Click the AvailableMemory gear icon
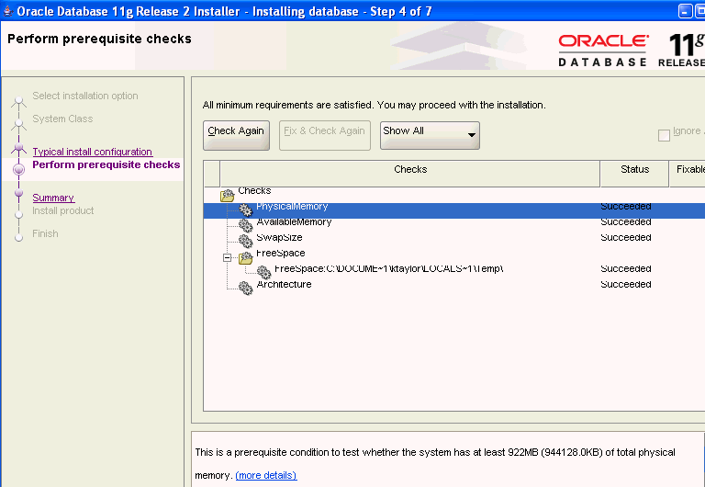Image resolution: width=705 pixels, height=487 pixels. pyautogui.click(x=245, y=225)
